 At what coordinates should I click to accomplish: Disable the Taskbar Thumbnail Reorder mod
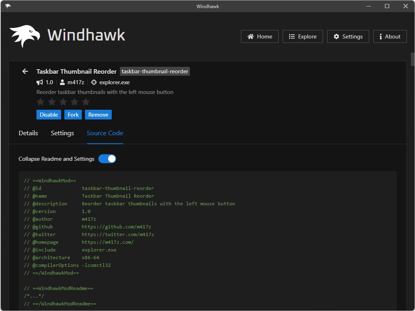click(x=49, y=115)
